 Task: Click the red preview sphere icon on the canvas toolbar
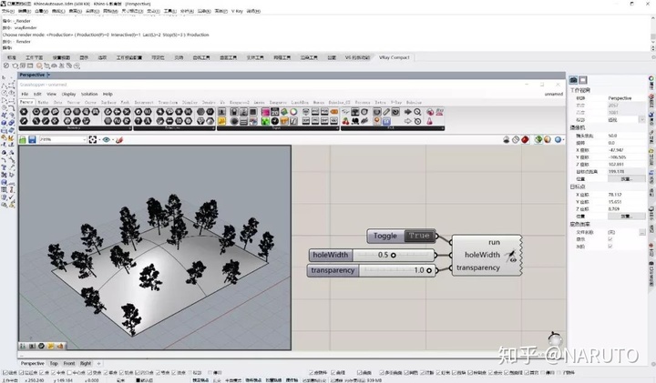point(525,139)
